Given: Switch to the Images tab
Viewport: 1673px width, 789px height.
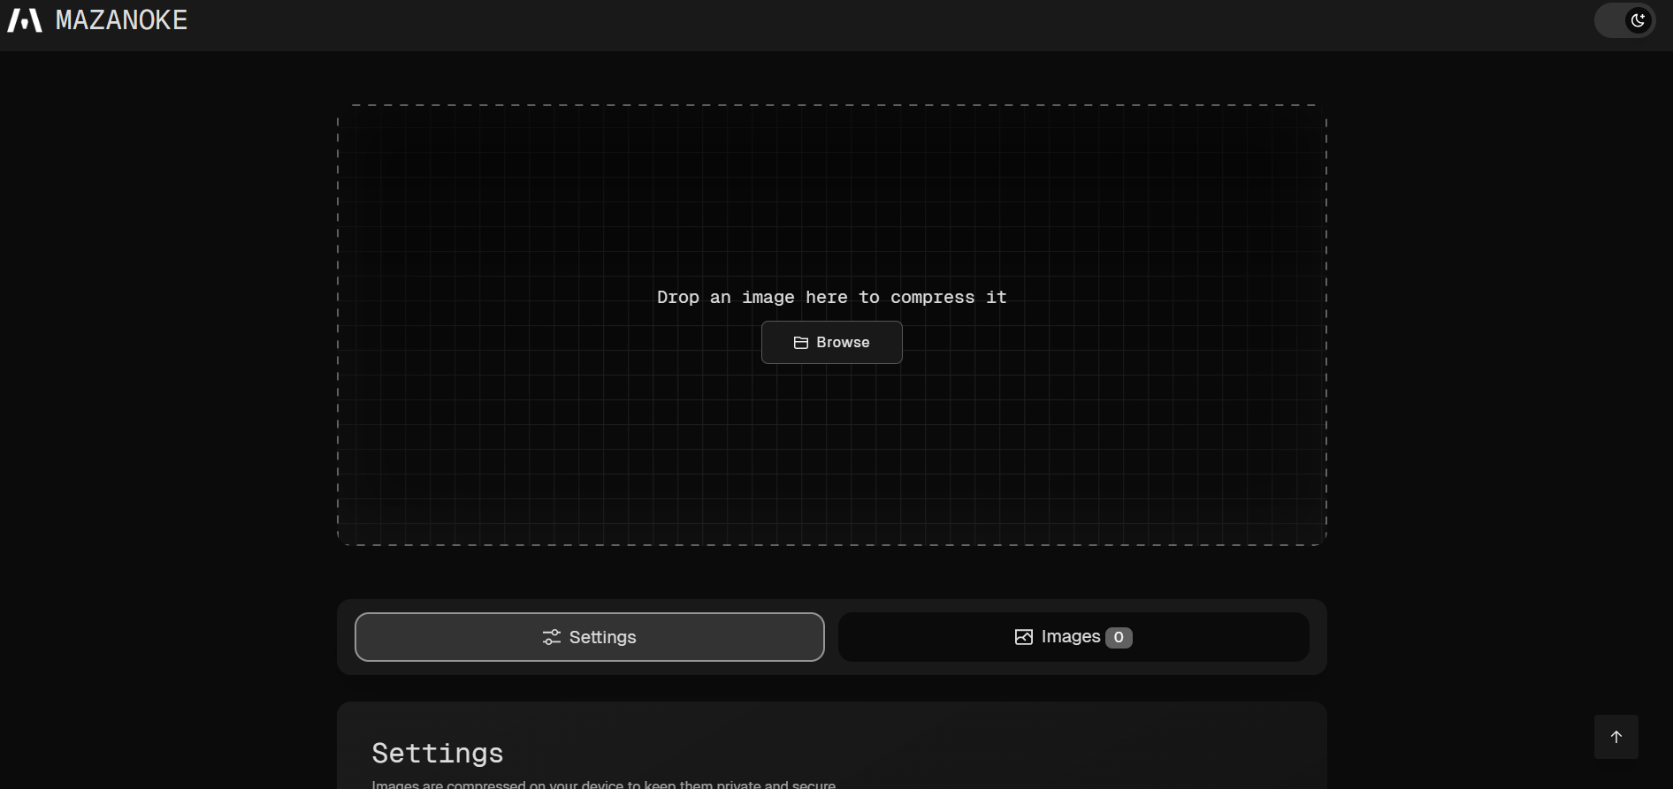Looking at the screenshot, I should pyautogui.click(x=1073, y=637).
